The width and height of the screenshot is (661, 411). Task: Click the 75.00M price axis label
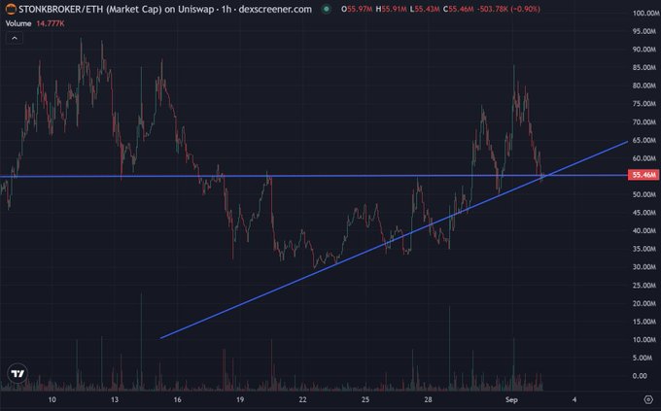[644, 104]
